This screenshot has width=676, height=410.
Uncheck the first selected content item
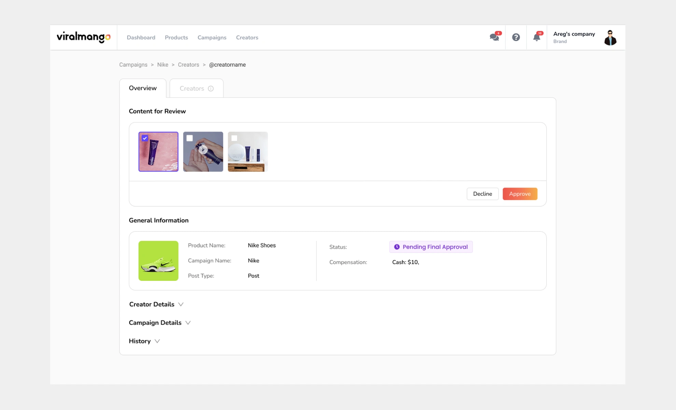point(145,138)
